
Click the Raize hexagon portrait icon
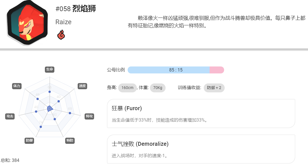pyautogui.click(x=27, y=23)
